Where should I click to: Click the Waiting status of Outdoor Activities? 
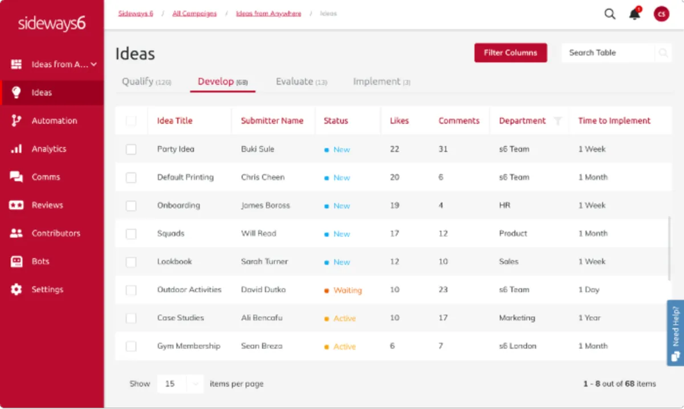343,291
